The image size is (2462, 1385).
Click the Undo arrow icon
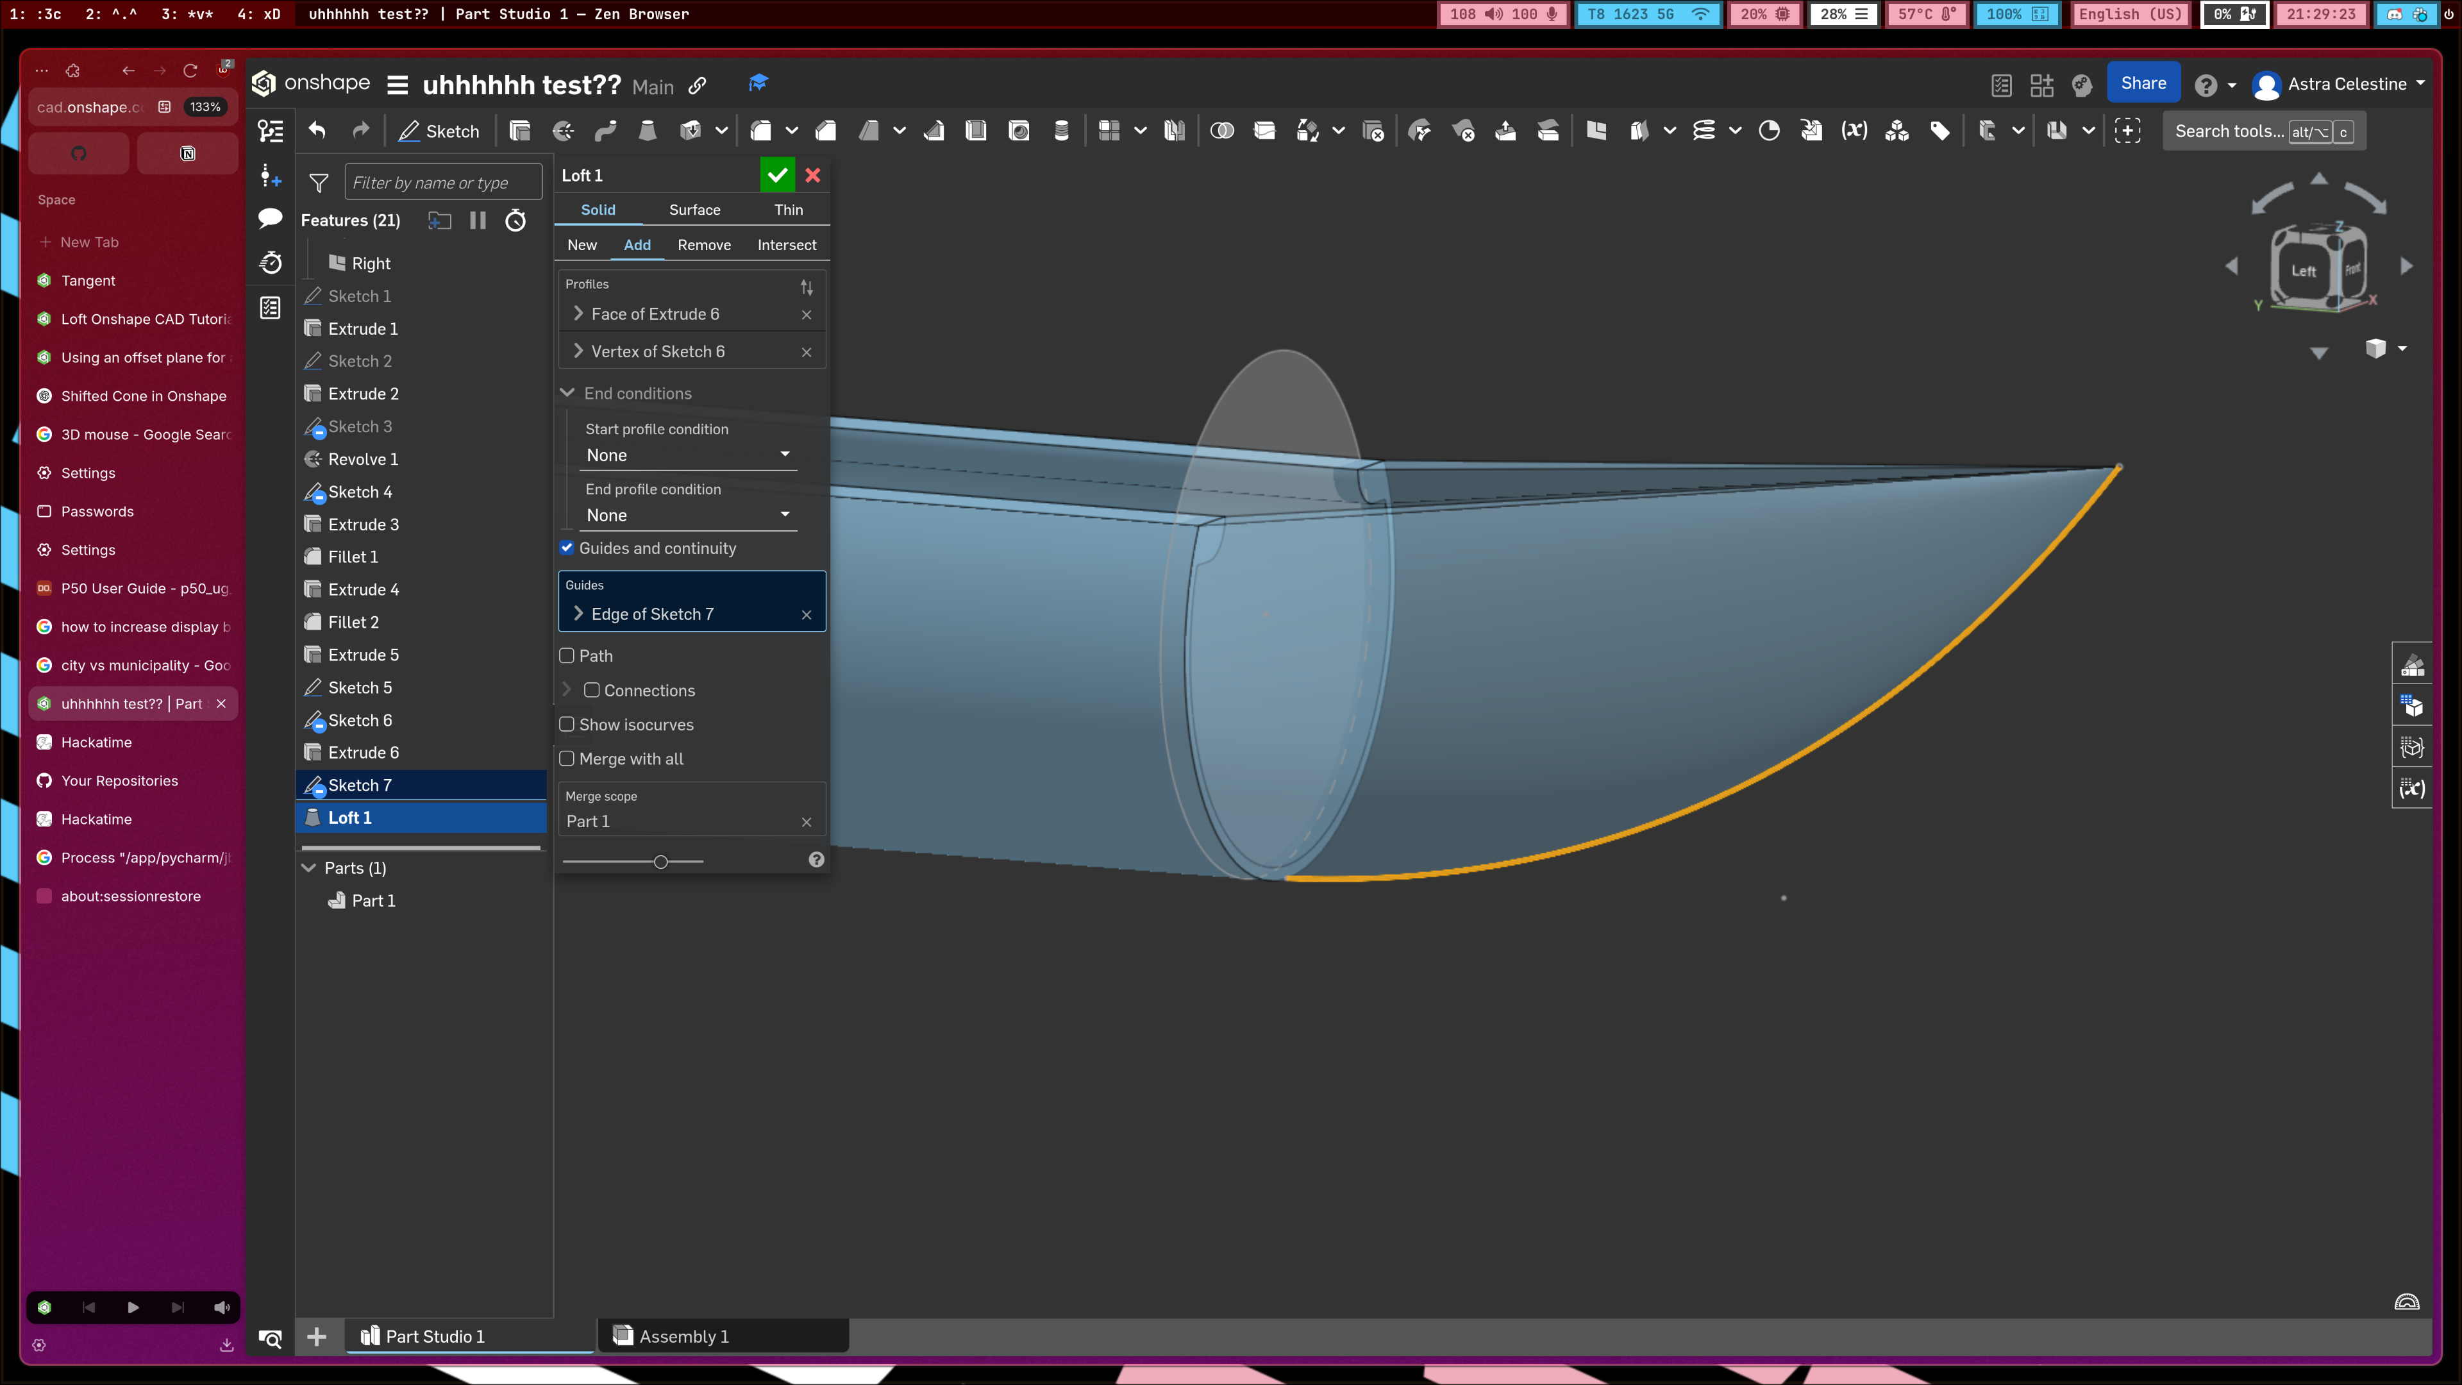pos(317,131)
